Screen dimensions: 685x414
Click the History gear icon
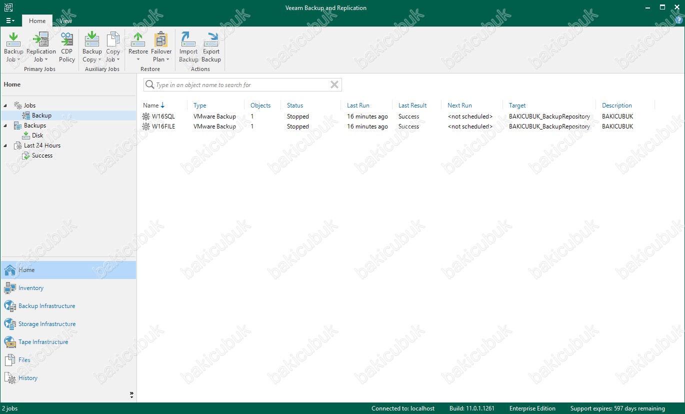click(10, 378)
